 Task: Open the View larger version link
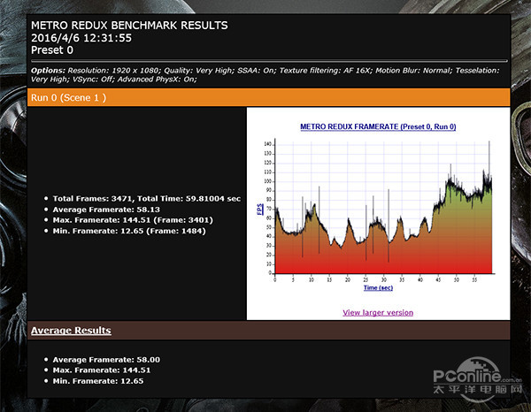[378, 313]
